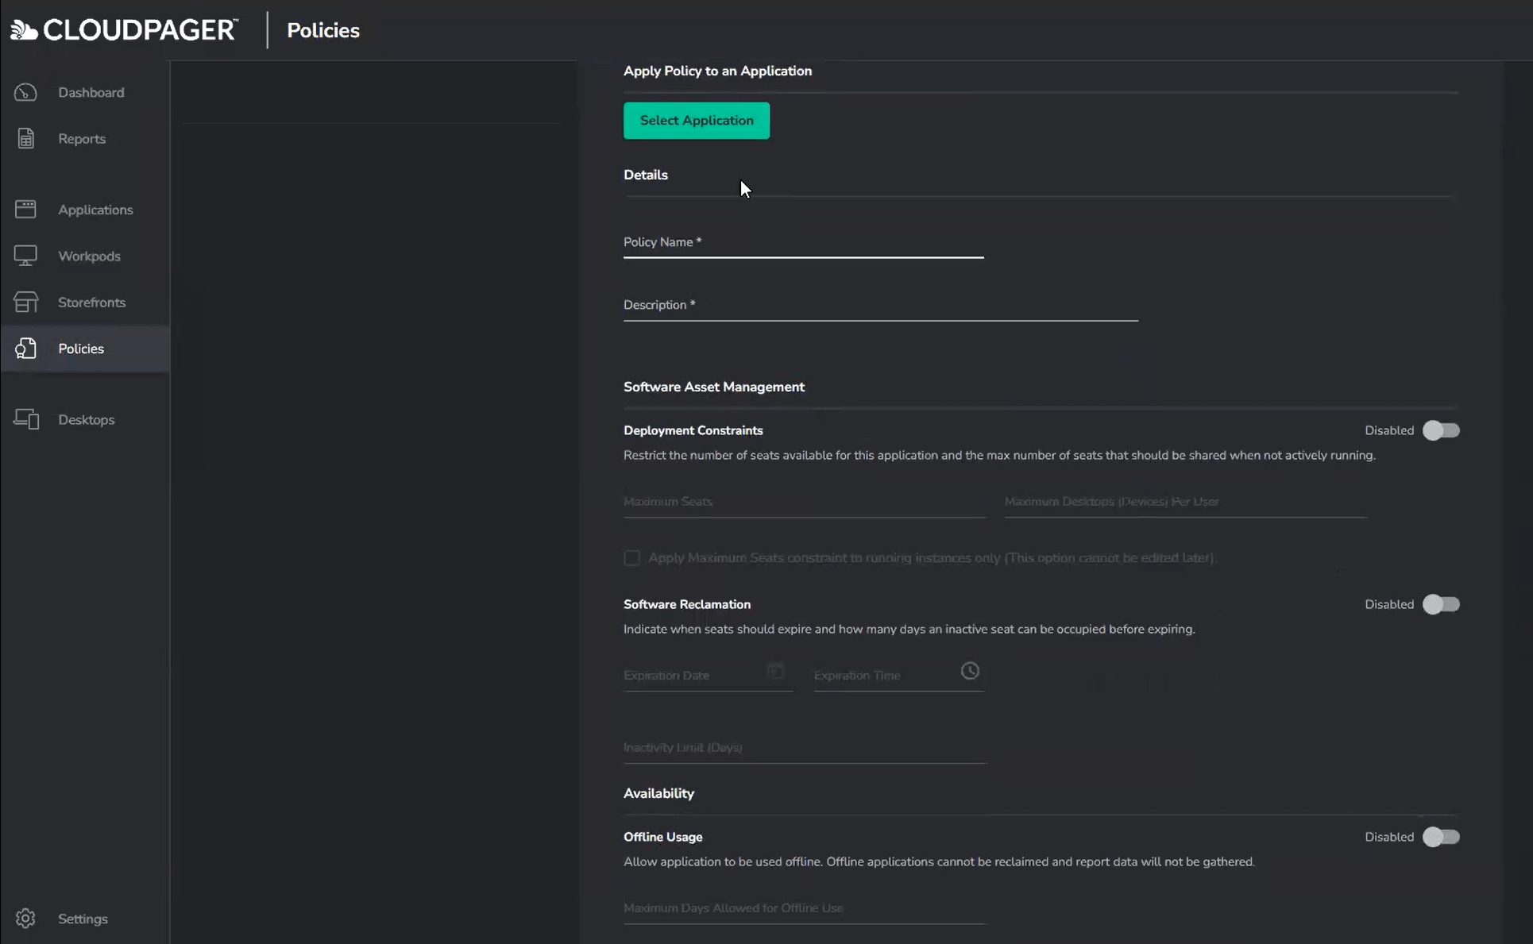This screenshot has width=1533, height=944.
Task: Click the Software Reclamation heading
Action: point(687,604)
